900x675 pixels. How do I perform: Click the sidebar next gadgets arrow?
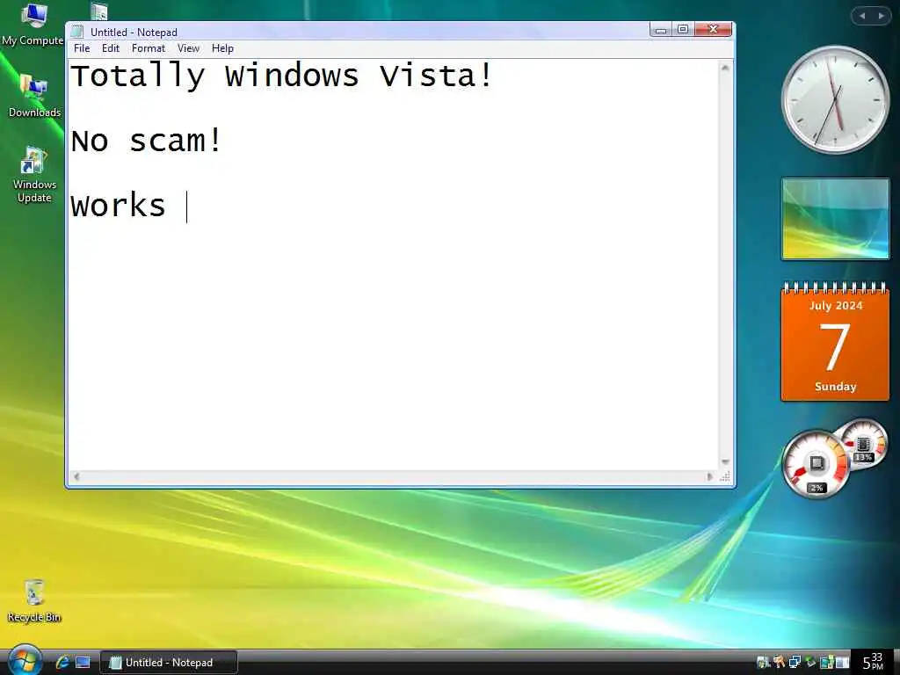click(x=881, y=16)
